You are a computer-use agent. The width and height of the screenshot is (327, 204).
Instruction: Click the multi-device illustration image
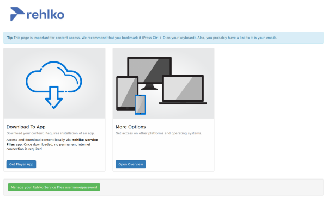(163, 83)
